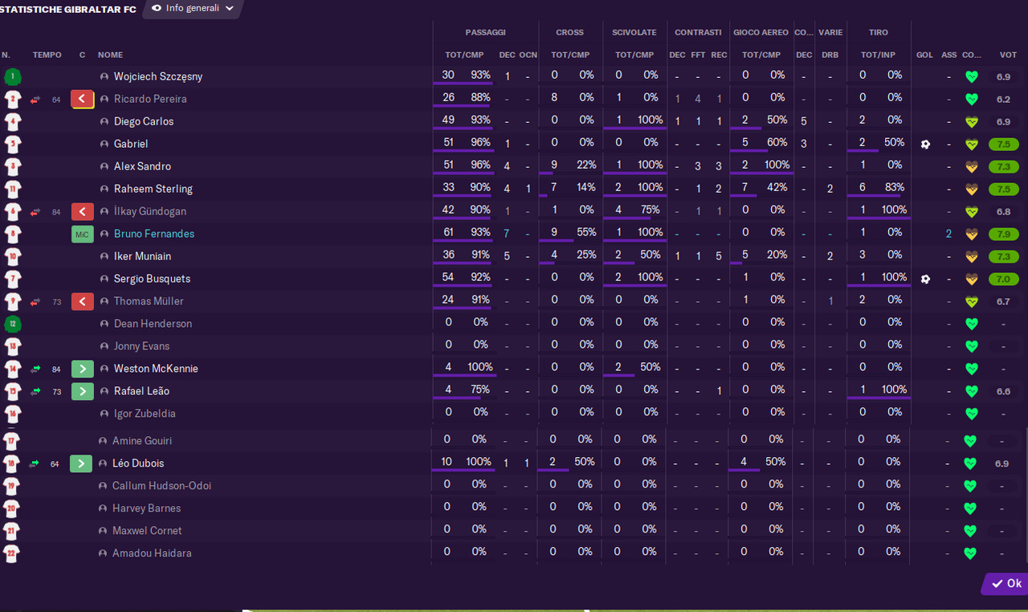Click Bruno Fernandes's 7.9 rating badge
Screen dimensions: 1028x612
tap(1003, 235)
